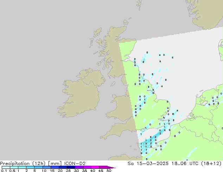Select the legend swatch between 45 and 50
Viewport: 223px width, 172px height.
[x=104, y=167]
